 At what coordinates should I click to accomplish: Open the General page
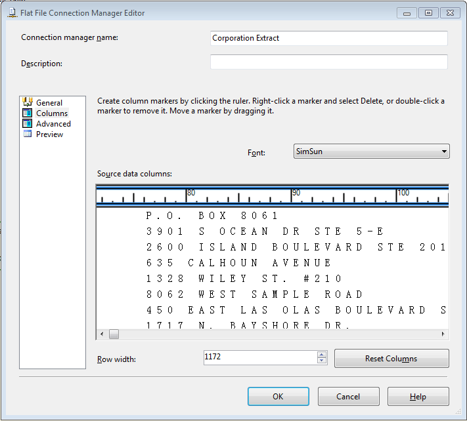pyautogui.click(x=49, y=102)
